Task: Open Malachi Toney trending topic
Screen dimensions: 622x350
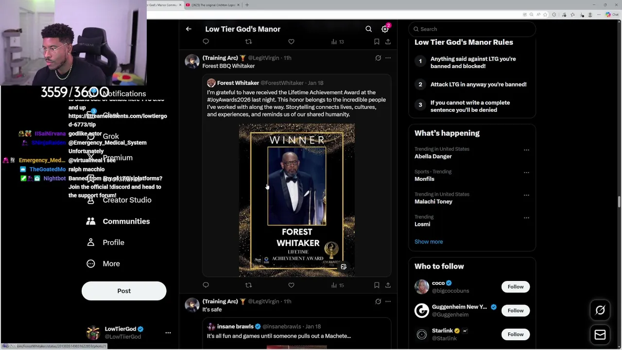Action: pyautogui.click(x=433, y=202)
